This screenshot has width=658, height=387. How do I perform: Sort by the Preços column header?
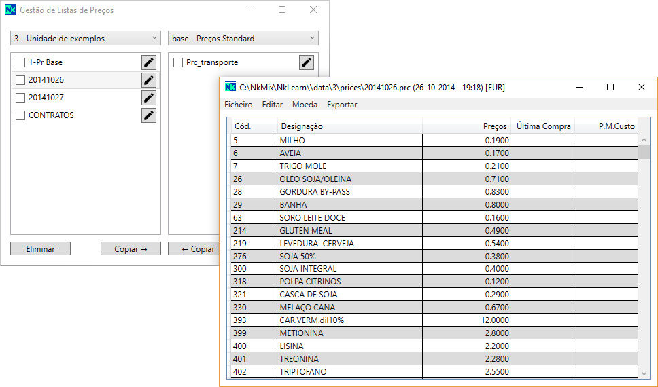tap(466, 126)
